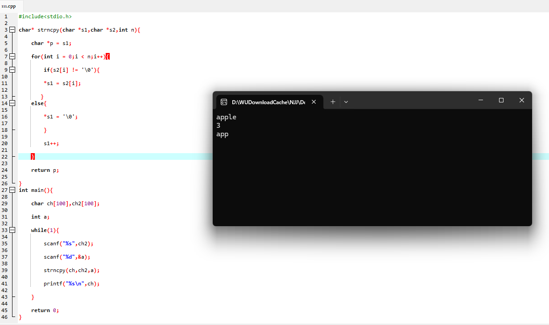
Task: Switch to the 111.cpp editor tab
Action: (x=9, y=6)
